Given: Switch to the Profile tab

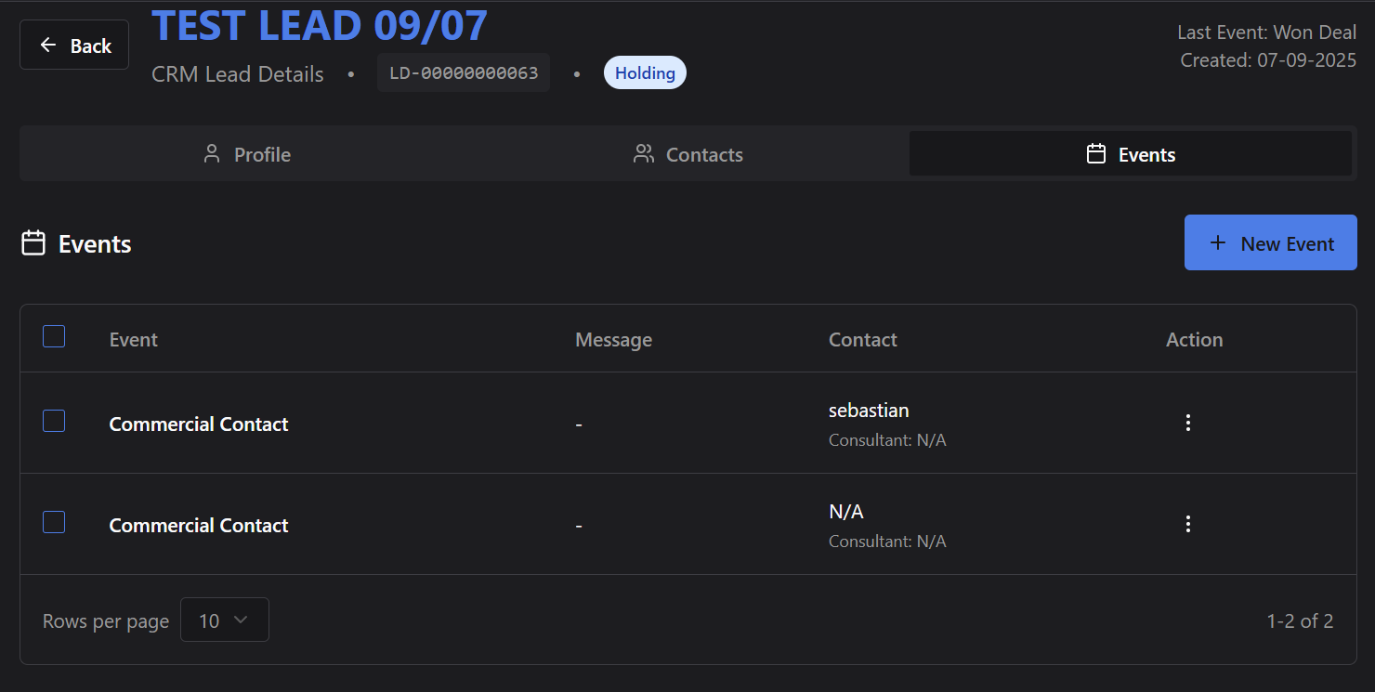Looking at the screenshot, I should tap(247, 154).
